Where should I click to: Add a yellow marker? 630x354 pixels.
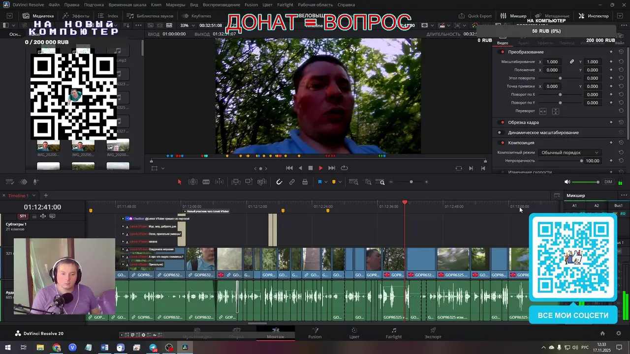coord(334,182)
